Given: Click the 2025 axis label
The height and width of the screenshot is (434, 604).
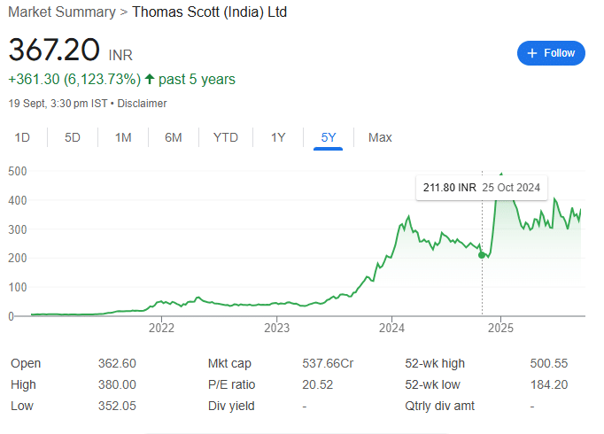Looking at the screenshot, I should [500, 328].
